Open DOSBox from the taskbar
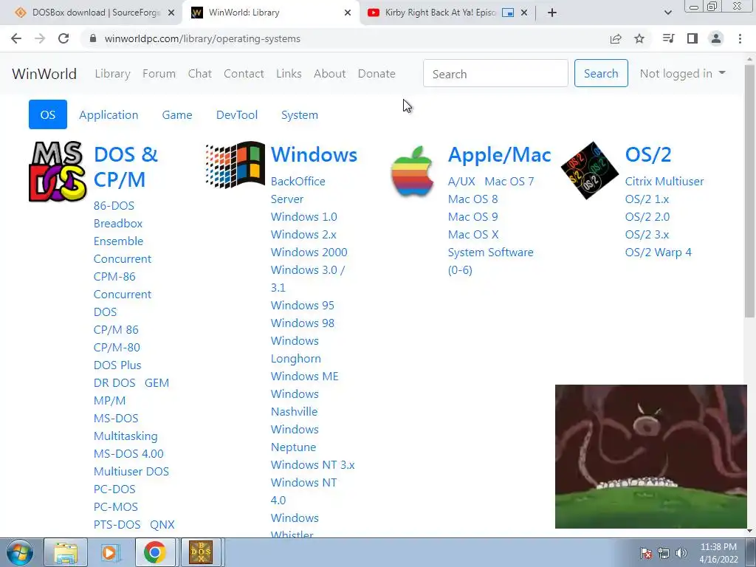This screenshot has width=756, height=567. point(201,553)
